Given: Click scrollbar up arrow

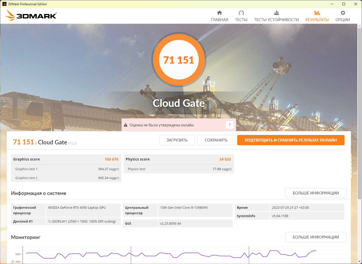Looking at the screenshot, I should (359, 26).
